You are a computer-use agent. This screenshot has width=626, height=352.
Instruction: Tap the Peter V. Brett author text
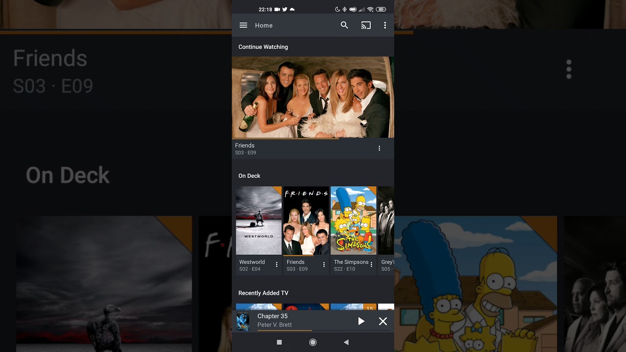(274, 325)
